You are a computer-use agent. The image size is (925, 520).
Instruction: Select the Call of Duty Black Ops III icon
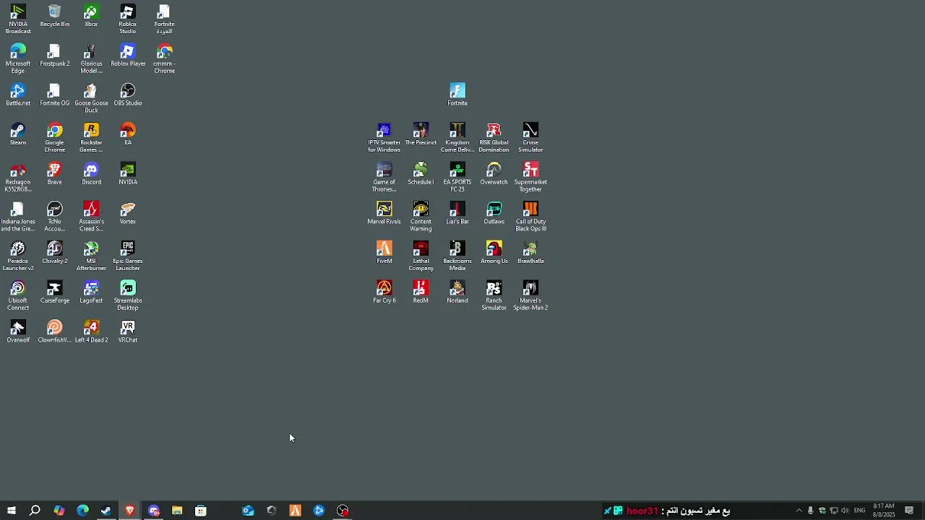point(530,217)
